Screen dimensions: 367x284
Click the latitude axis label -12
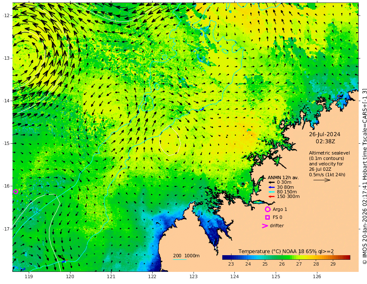point(6,15)
